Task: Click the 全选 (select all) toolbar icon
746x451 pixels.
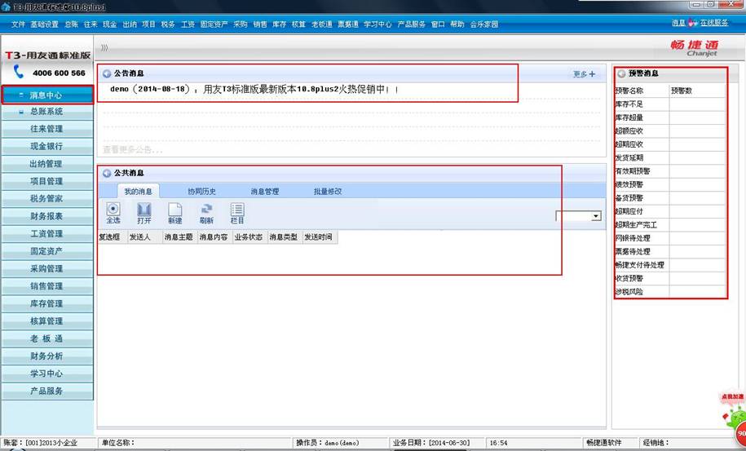Action: pyautogui.click(x=113, y=210)
